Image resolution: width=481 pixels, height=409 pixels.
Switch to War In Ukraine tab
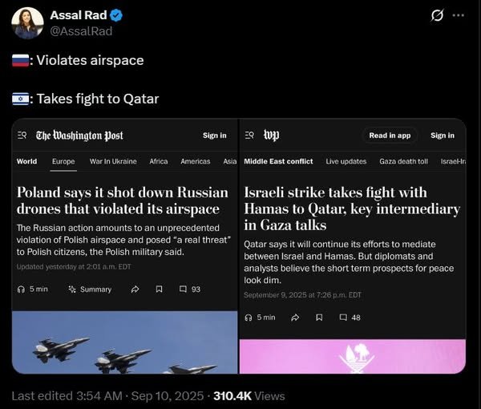pos(113,161)
